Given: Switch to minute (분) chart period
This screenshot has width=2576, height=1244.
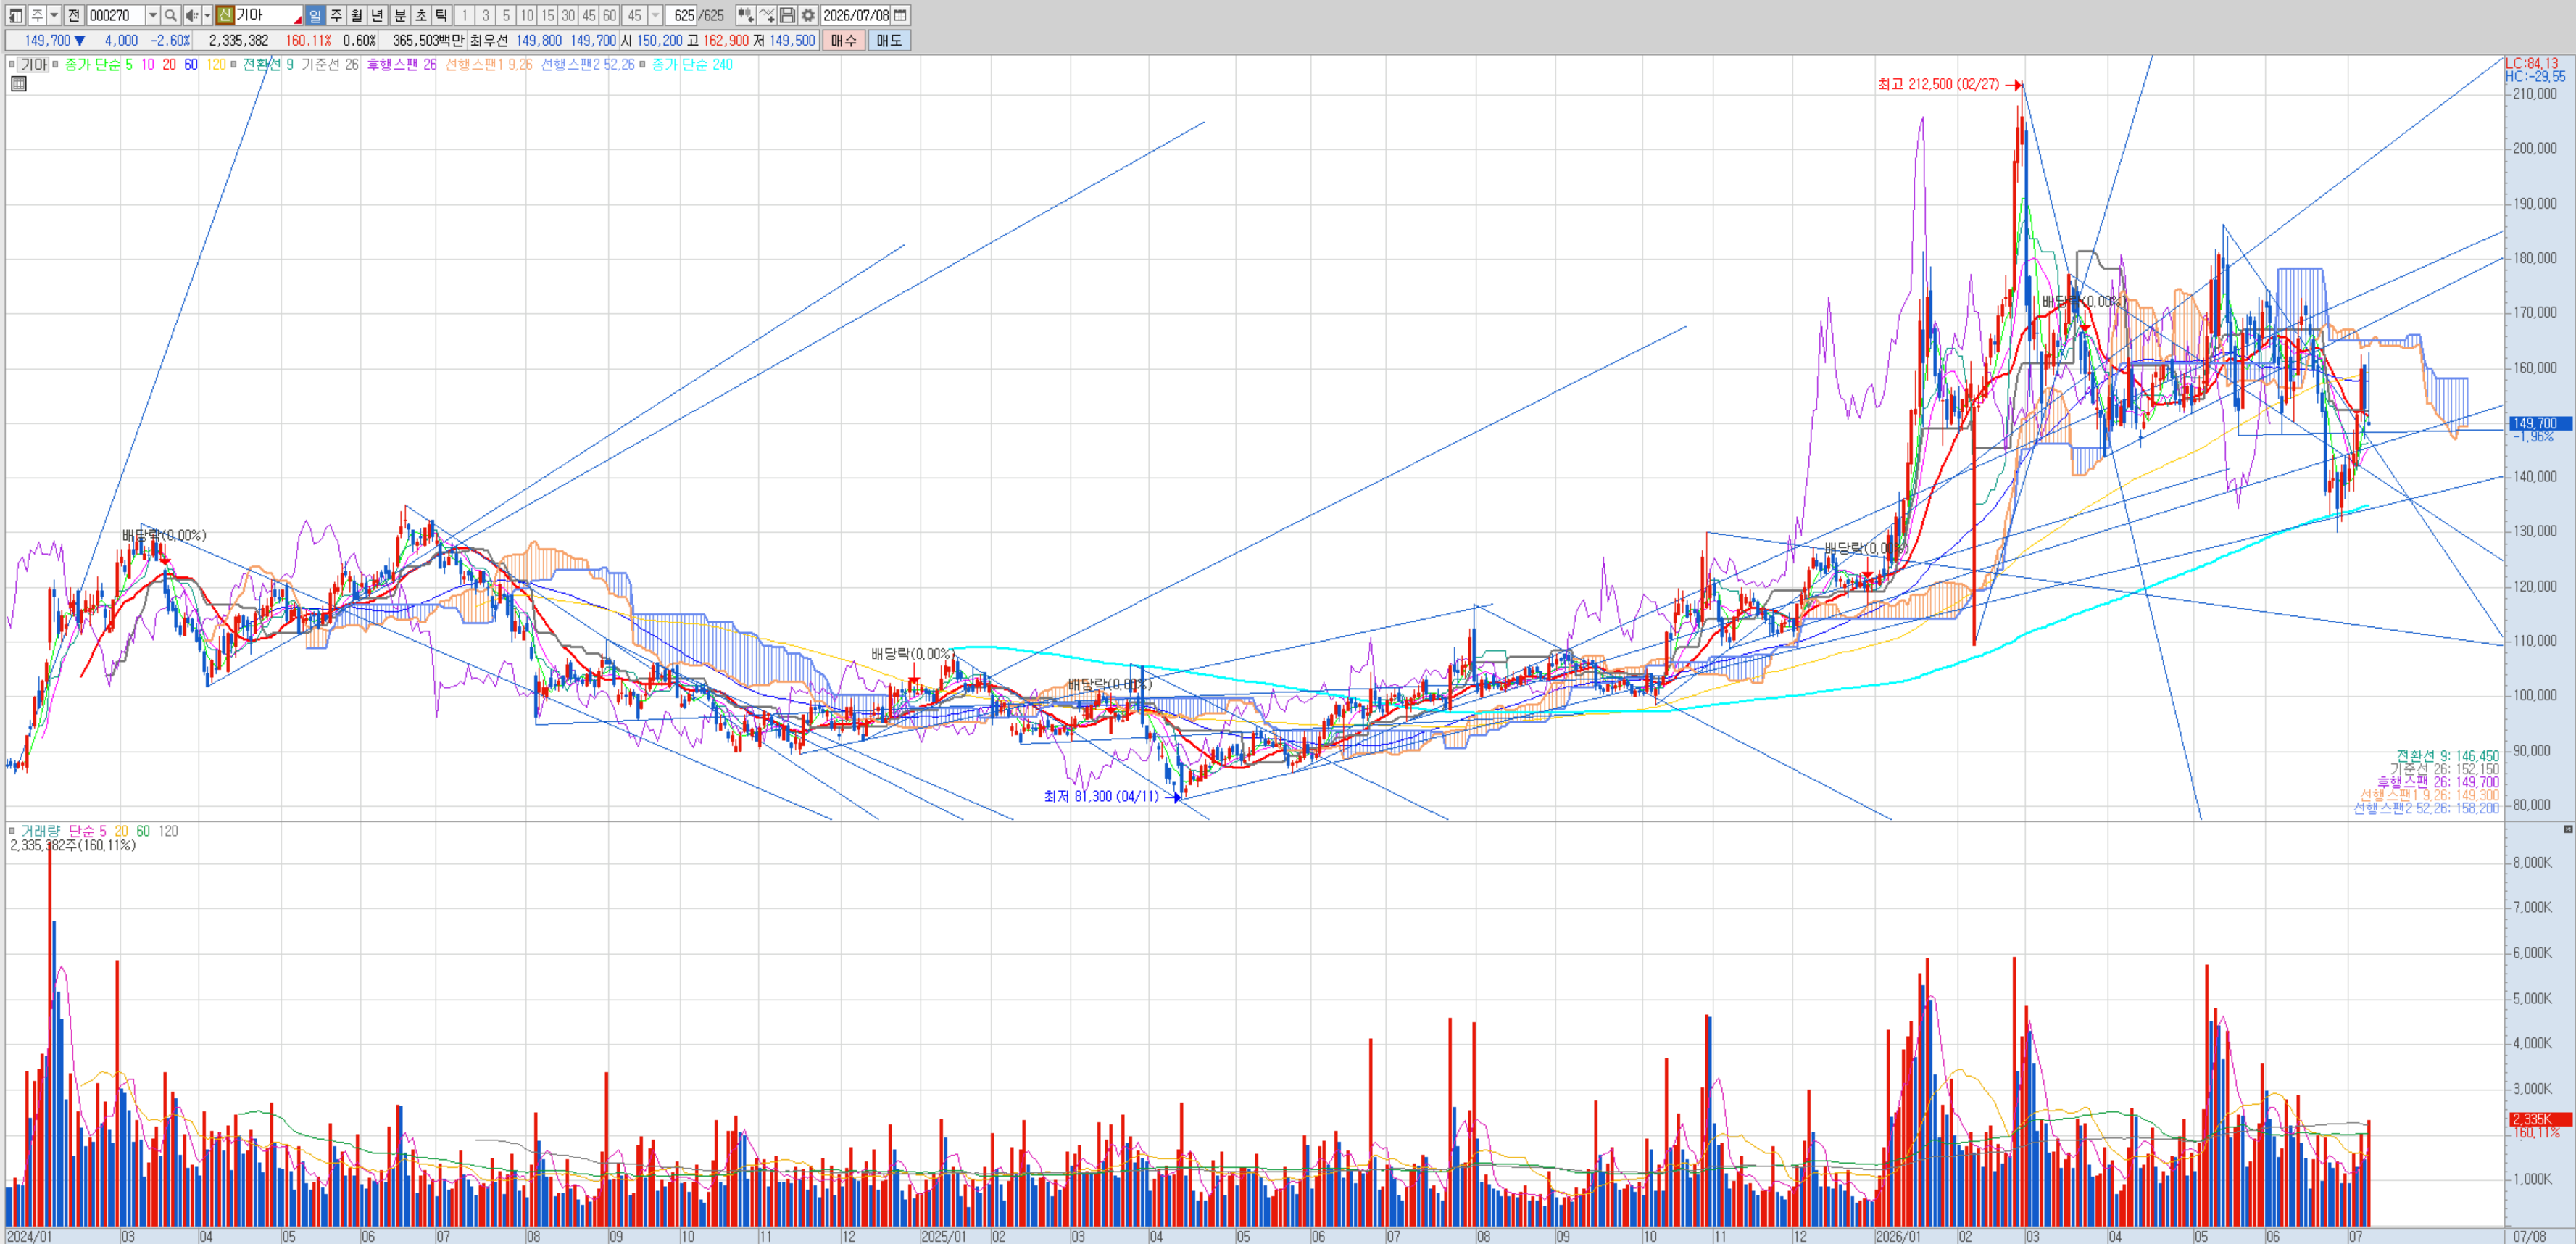Looking at the screenshot, I should [x=400, y=15].
